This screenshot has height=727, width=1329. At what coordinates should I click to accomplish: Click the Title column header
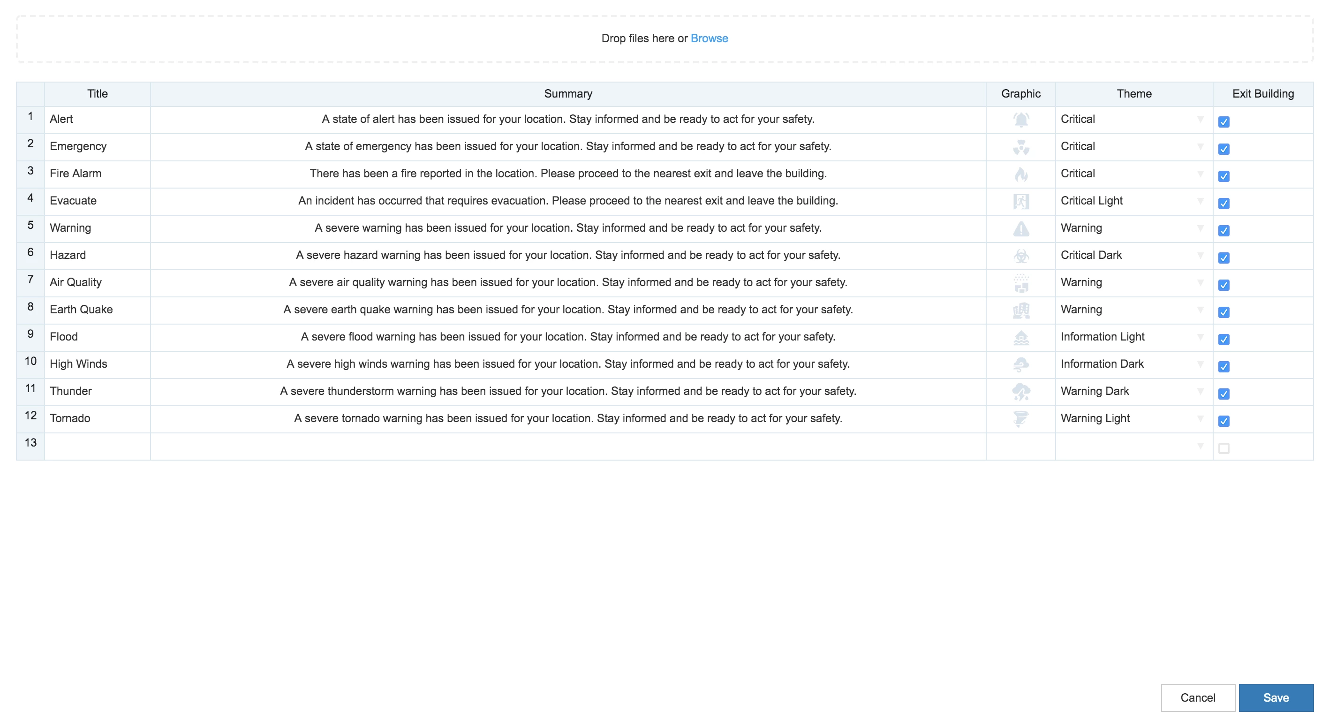tap(97, 94)
